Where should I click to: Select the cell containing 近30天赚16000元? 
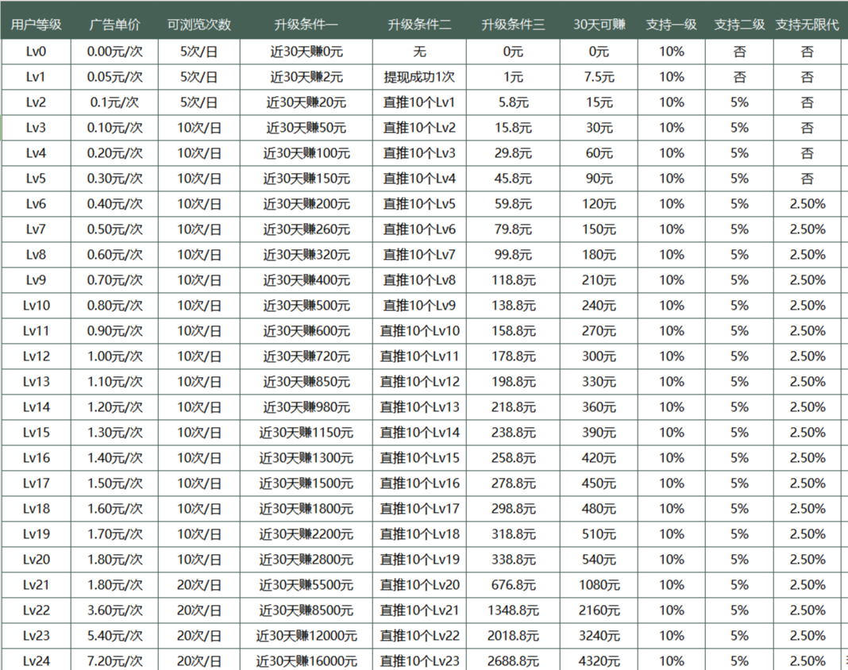tap(306, 661)
